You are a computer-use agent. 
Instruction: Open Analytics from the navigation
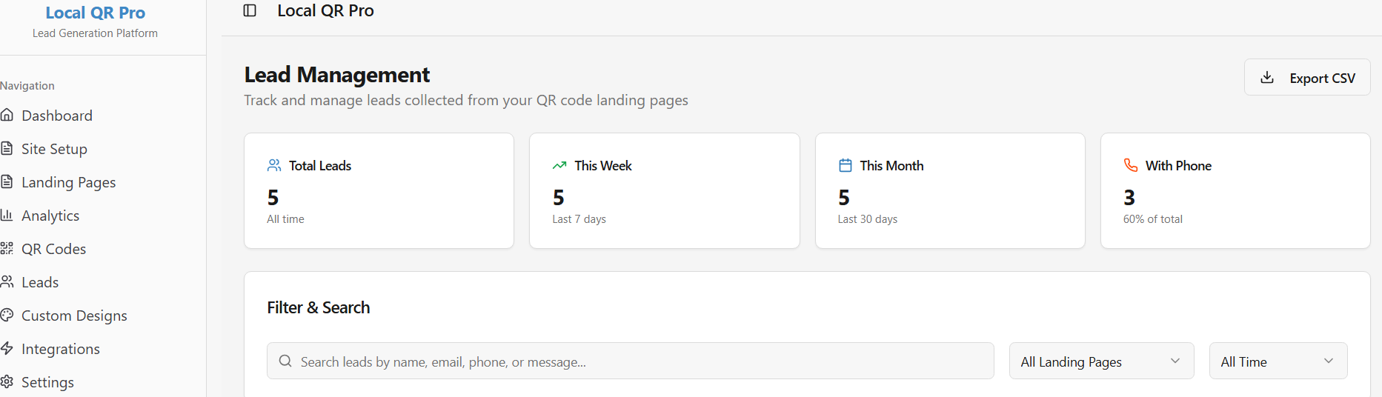point(50,216)
